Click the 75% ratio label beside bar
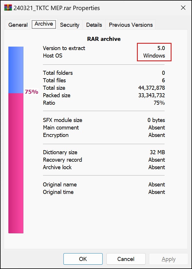The width and height of the screenshot is (192, 269). point(31,92)
